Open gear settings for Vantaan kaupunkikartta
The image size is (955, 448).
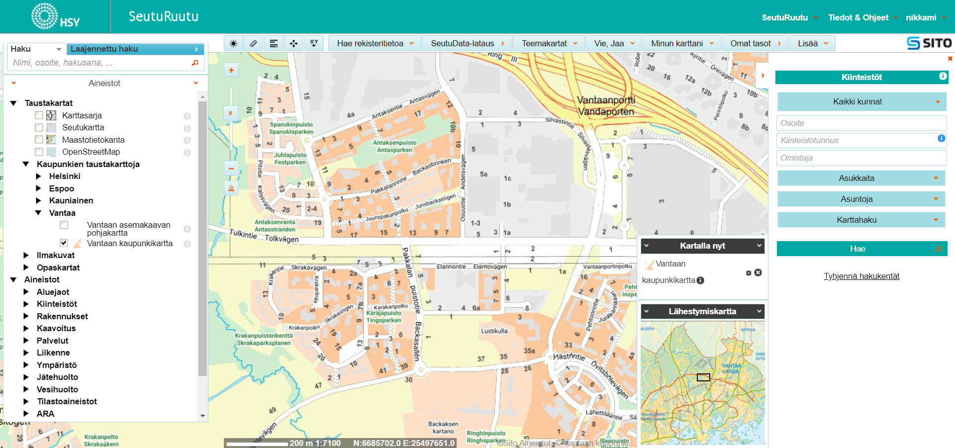(x=749, y=272)
